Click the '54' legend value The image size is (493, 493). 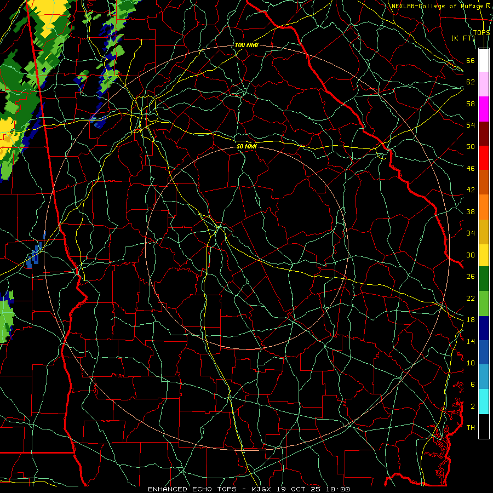(471, 125)
